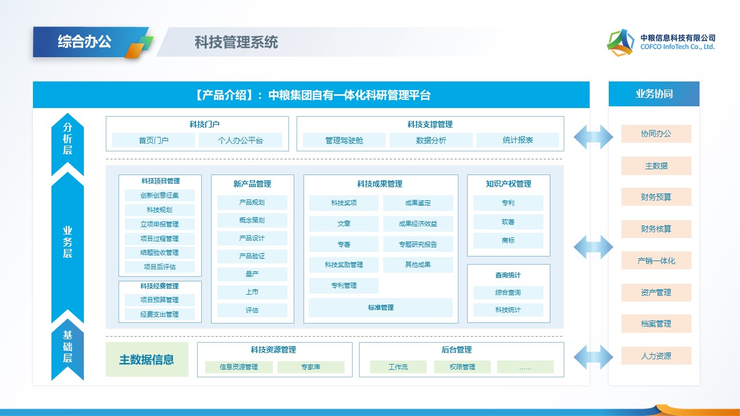Click the 产品介绍 title banner
740x416 pixels.
311,95
